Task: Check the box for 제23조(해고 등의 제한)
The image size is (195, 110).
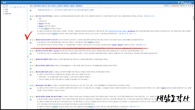Action: (35, 85)
